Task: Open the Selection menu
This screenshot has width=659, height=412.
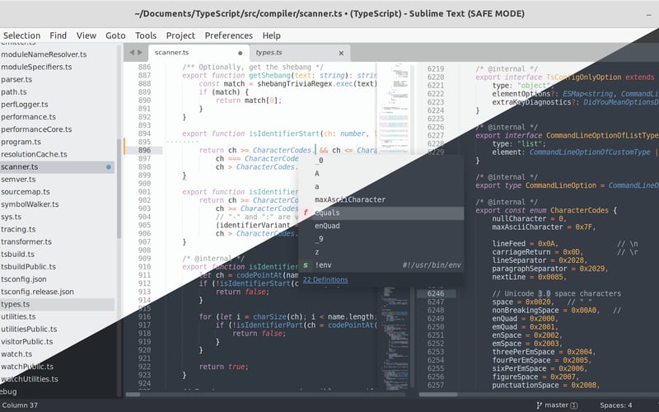Action: pos(22,35)
